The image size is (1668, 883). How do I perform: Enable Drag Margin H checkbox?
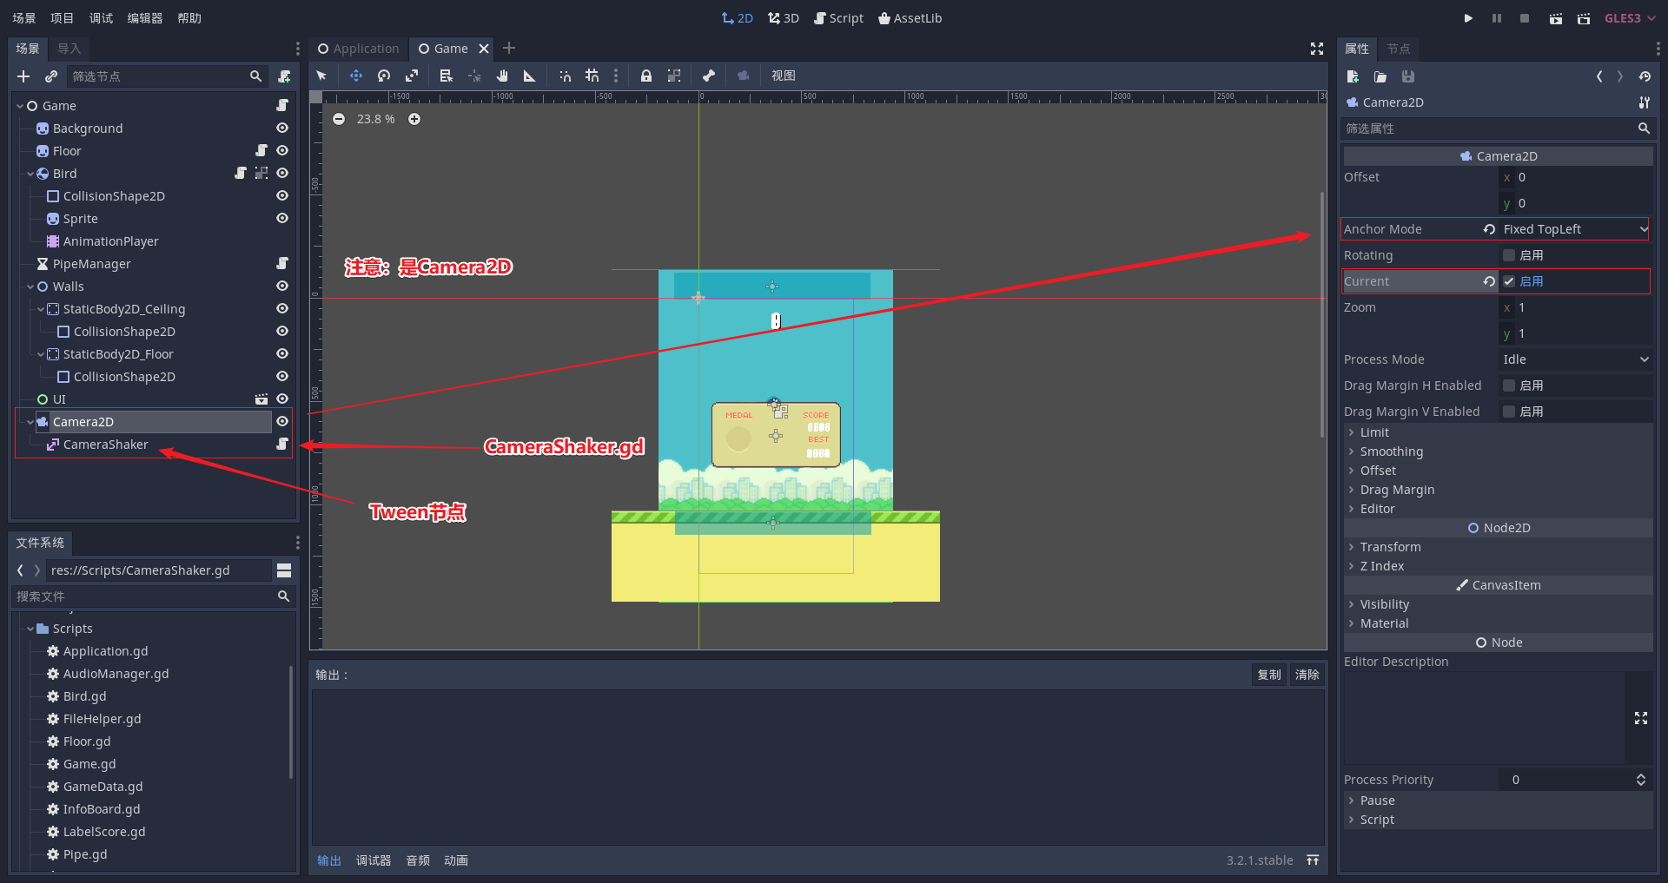click(1509, 385)
